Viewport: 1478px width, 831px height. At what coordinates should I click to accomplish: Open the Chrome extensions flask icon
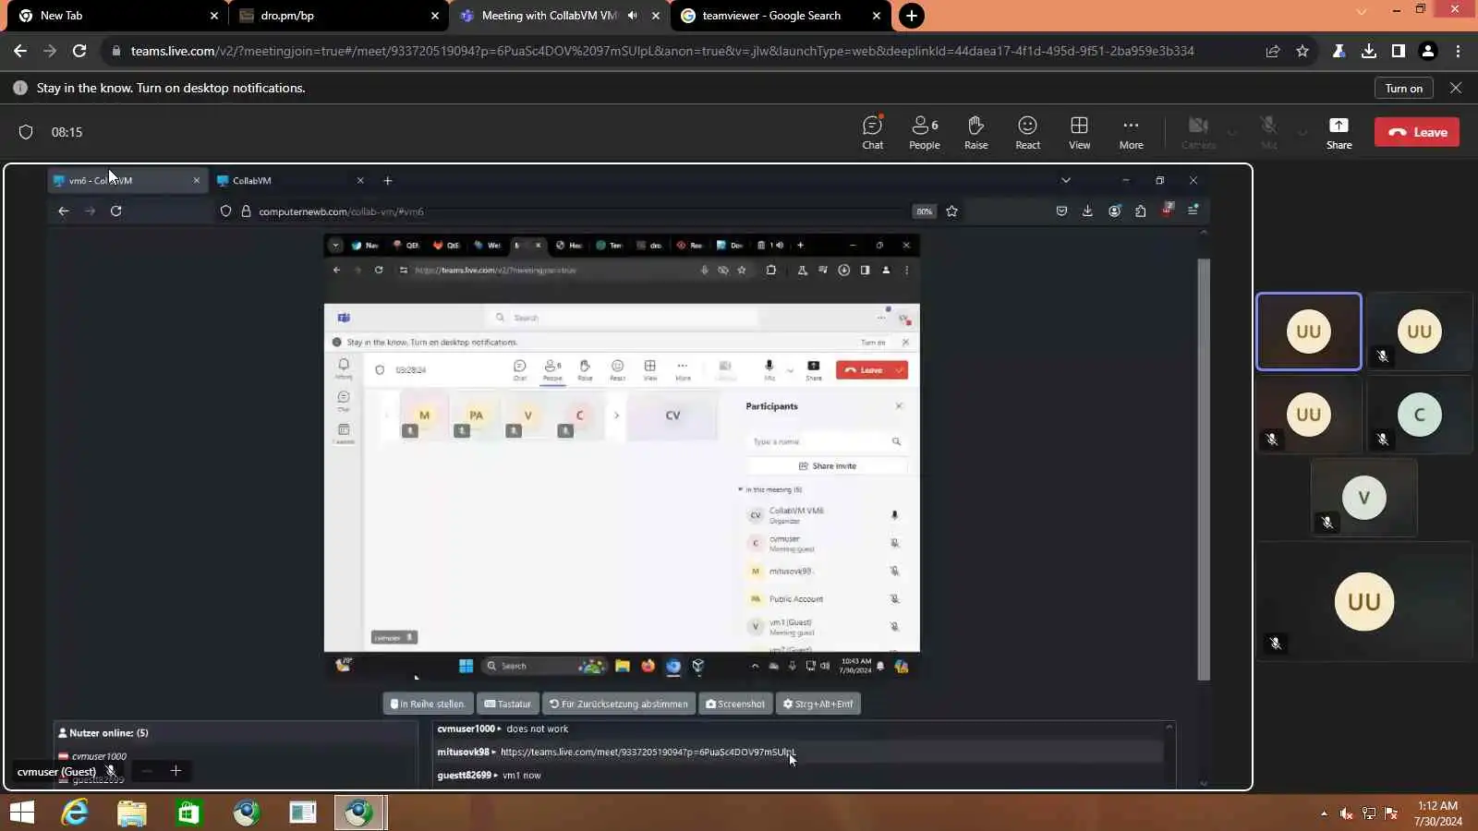pos(1339,51)
